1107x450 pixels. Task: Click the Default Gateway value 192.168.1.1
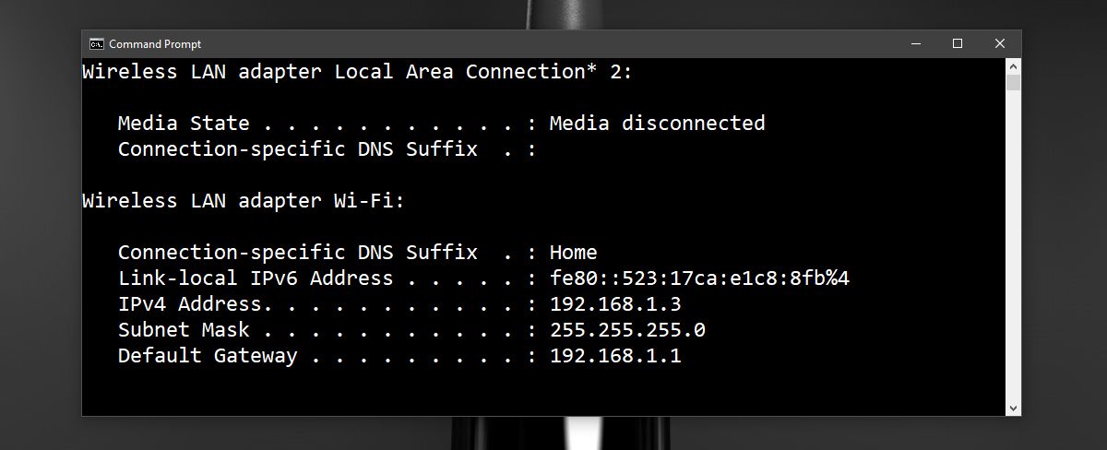(615, 356)
